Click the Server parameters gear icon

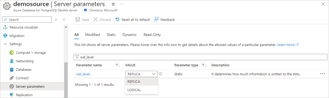coord(11,86)
